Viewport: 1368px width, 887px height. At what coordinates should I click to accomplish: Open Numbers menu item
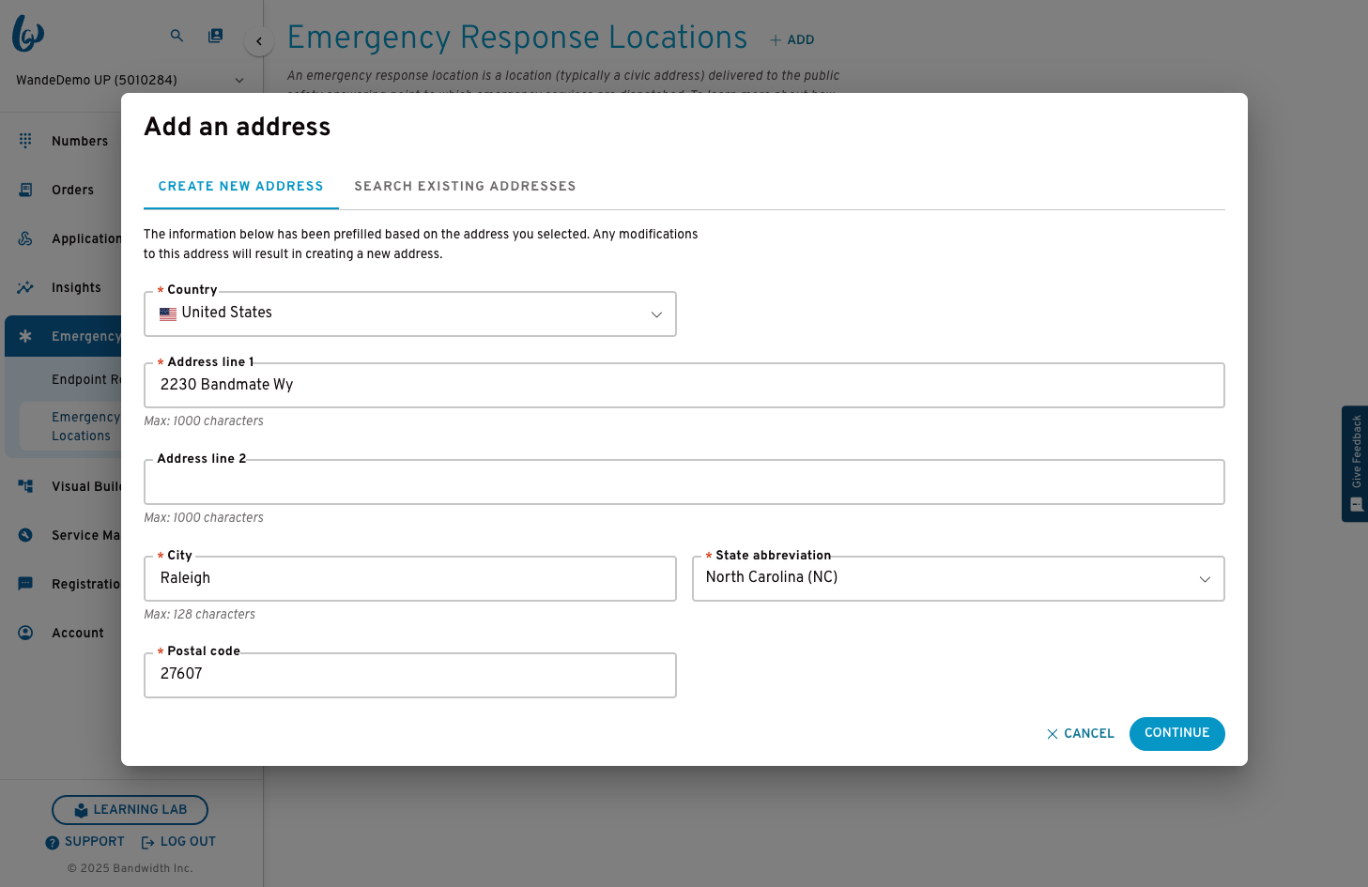pos(80,142)
